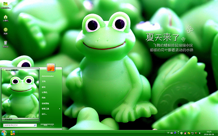Click the red arrow tray icon
This screenshot has height=136, width=218.
pos(196,133)
